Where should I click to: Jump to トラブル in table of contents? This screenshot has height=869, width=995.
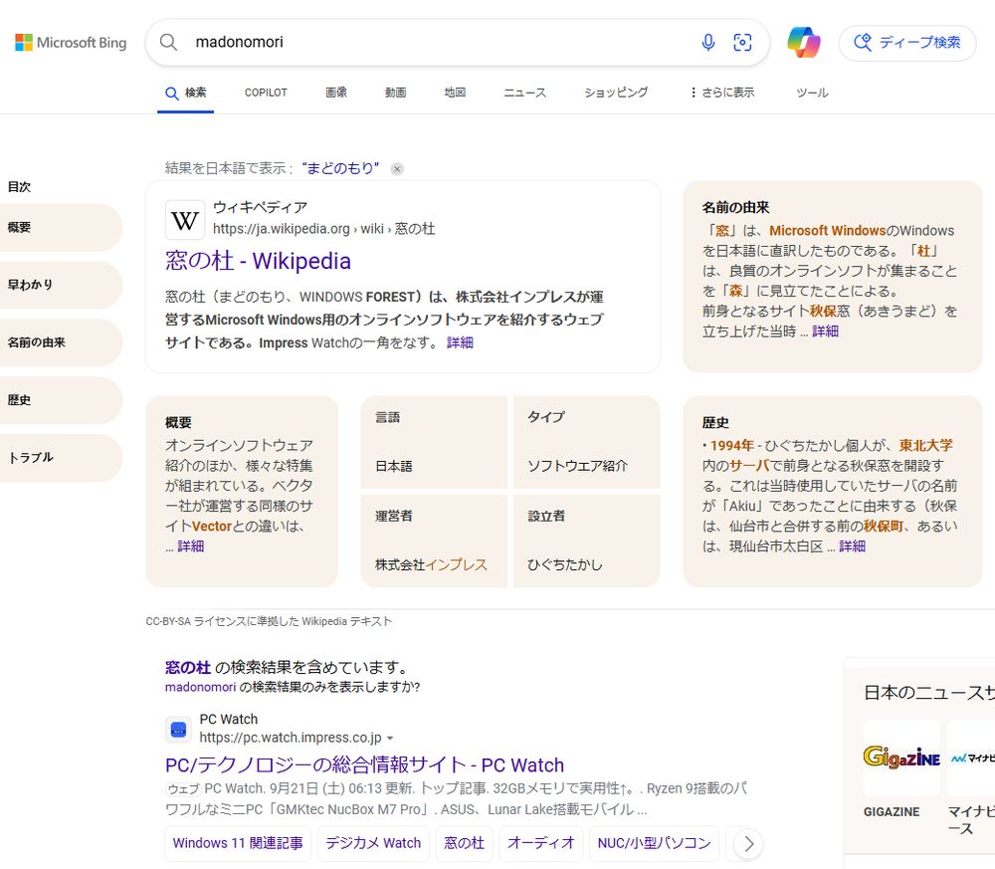(59, 457)
